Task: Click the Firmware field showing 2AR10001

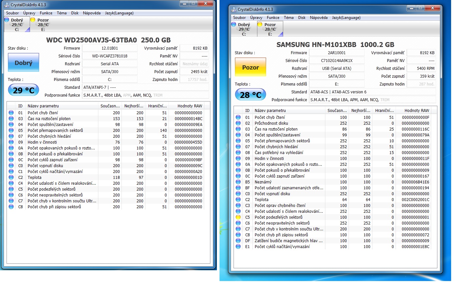Action: (336, 53)
